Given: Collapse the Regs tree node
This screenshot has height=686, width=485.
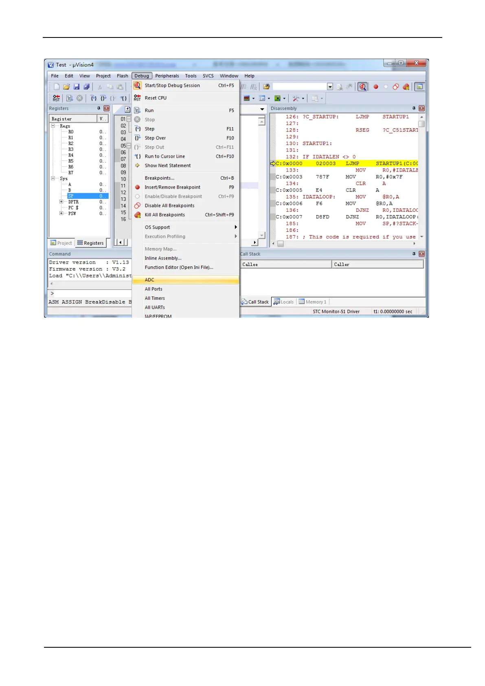Looking at the screenshot, I should [53, 126].
